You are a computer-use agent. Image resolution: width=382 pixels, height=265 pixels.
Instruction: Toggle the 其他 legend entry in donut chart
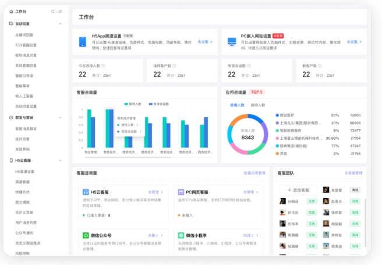[281, 154]
